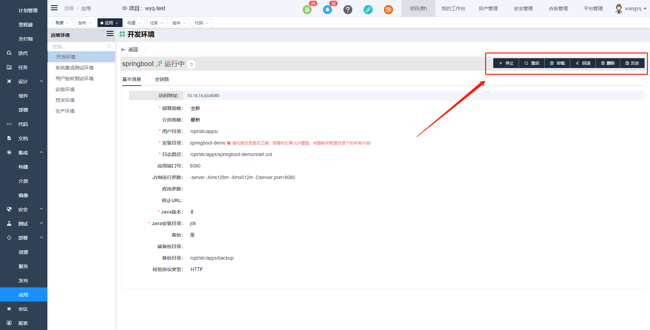650x330 pixels.
Task: Switch to the 全链路 tab
Action: click(162, 79)
